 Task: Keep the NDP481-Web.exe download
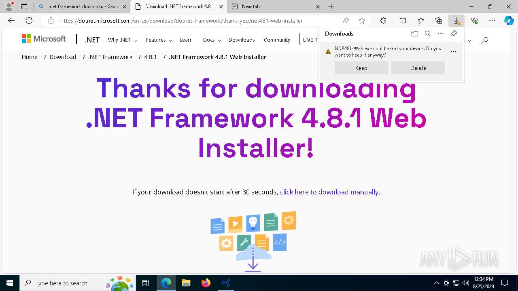[x=361, y=68]
